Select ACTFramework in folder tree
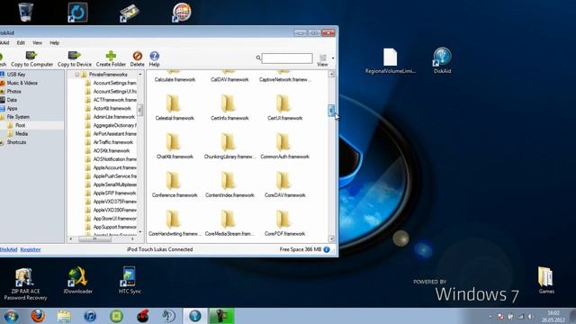 click(114, 100)
